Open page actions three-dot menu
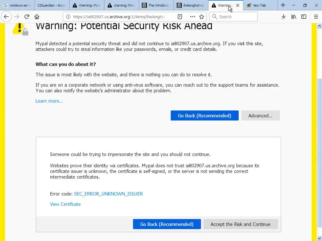 (192, 17)
